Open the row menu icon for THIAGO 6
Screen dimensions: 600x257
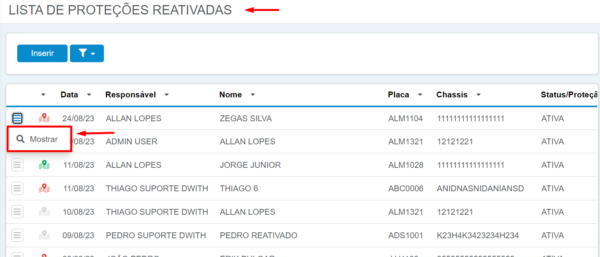pos(17,189)
